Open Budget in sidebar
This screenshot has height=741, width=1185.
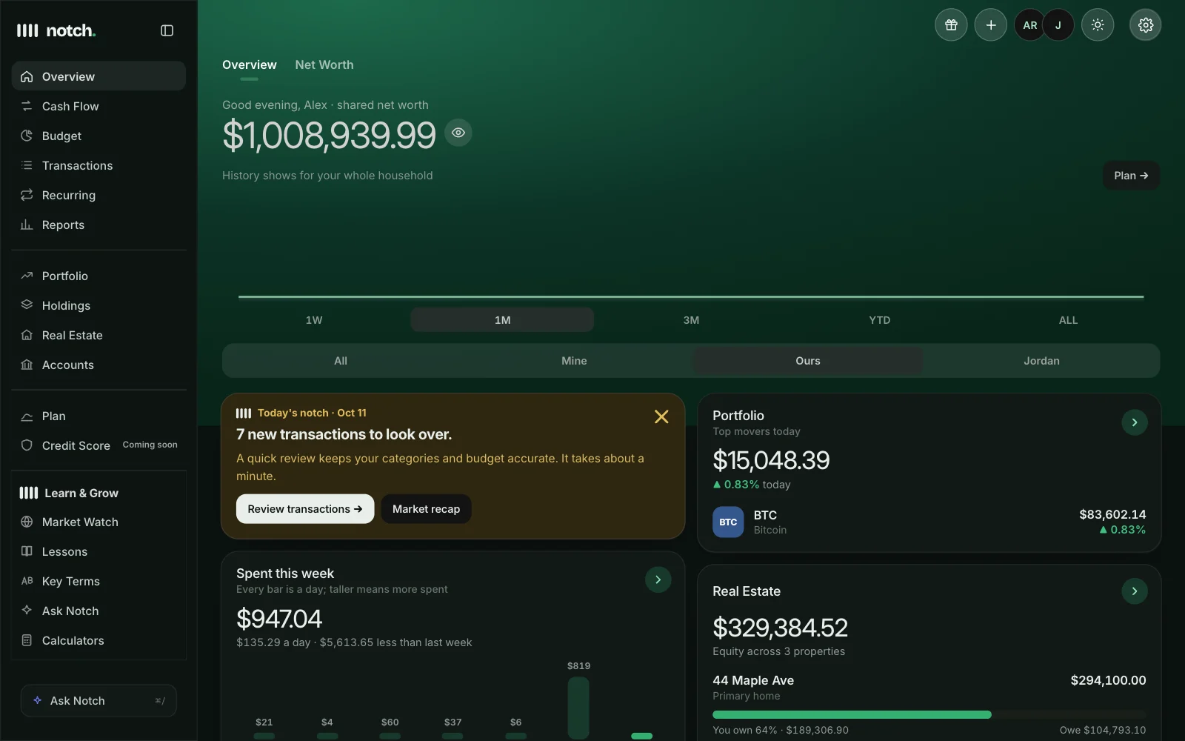click(99, 136)
